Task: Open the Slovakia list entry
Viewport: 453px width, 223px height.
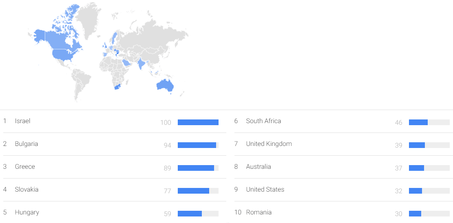Action: tap(27, 190)
